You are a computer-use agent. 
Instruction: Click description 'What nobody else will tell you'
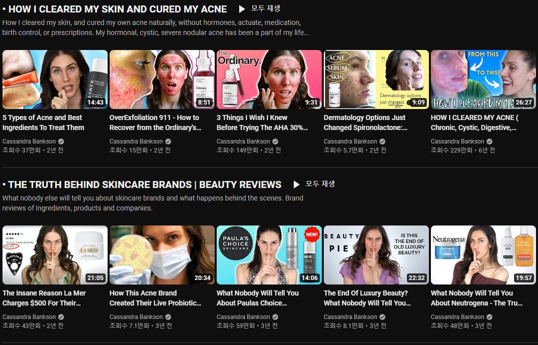[x=153, y=203]
